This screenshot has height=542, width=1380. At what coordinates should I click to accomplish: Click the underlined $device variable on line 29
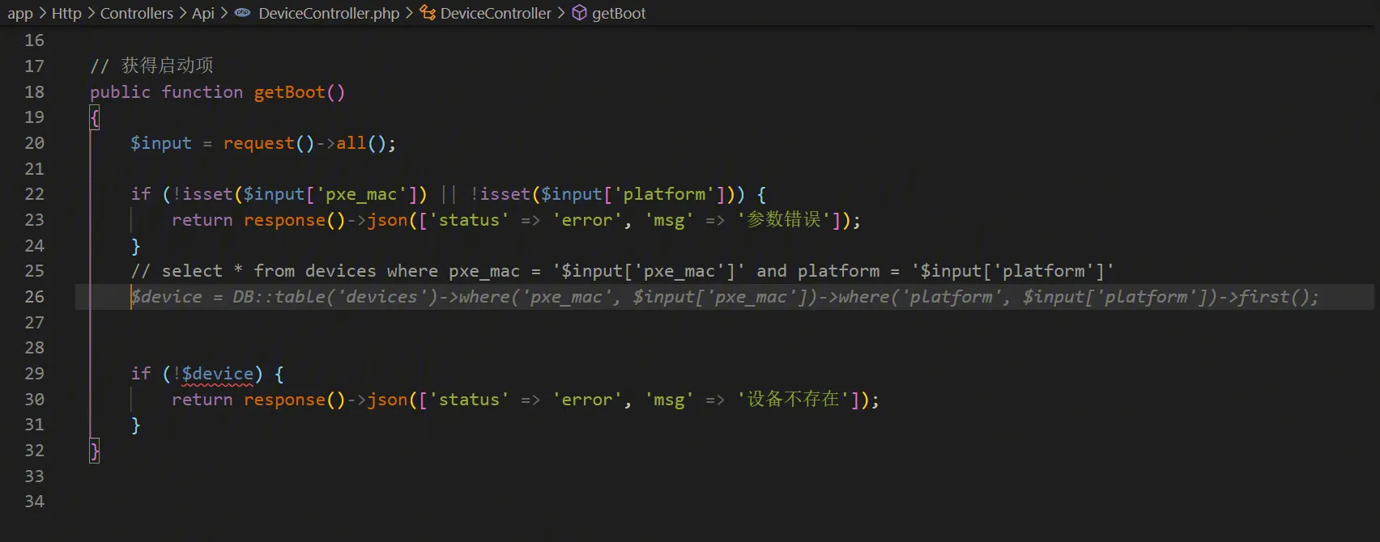tap(217, 374)
